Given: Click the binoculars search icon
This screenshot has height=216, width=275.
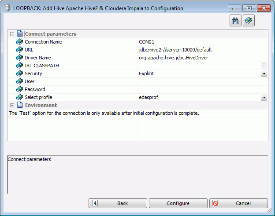Looking at the screenshot, I should [235, 21].
